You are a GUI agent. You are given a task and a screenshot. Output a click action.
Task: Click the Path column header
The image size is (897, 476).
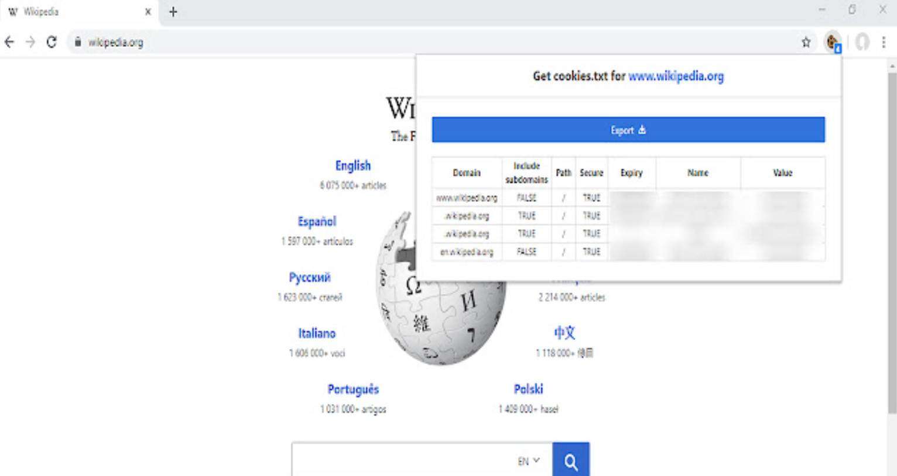(x=563, y=173)
